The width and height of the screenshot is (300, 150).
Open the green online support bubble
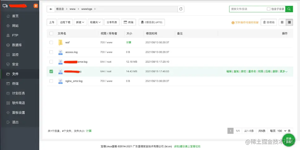tap(289, 140)
